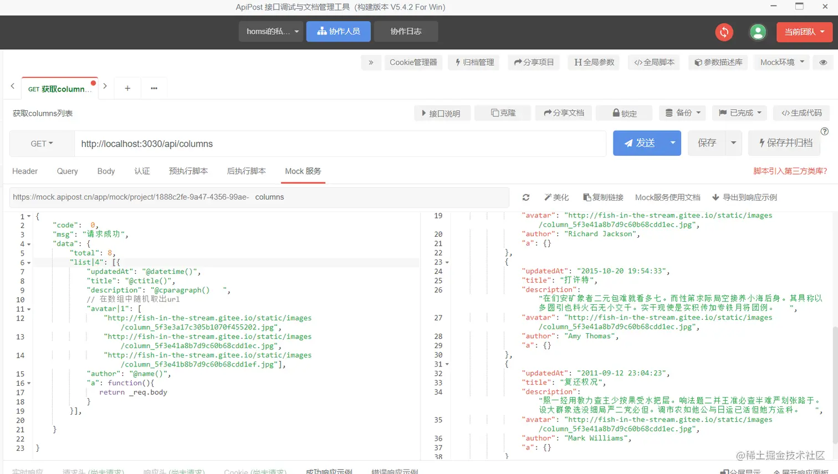Expand the toolbar with the double-chevron button

371,63
